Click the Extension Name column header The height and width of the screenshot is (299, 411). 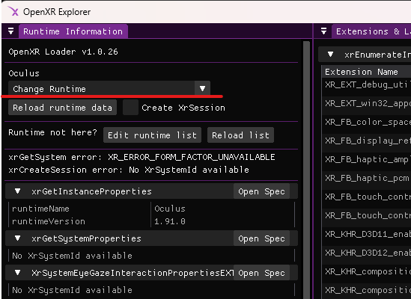tap(362, 72)
